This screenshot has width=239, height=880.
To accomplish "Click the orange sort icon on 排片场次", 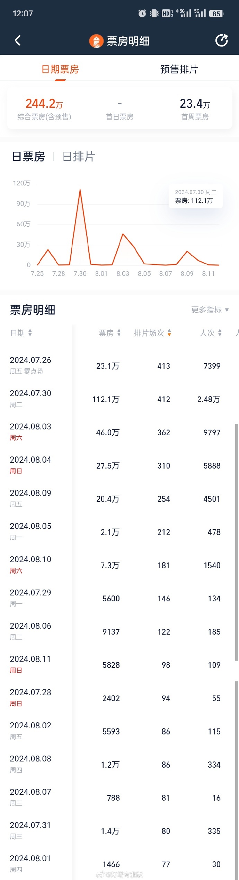I will coord(169,333).
